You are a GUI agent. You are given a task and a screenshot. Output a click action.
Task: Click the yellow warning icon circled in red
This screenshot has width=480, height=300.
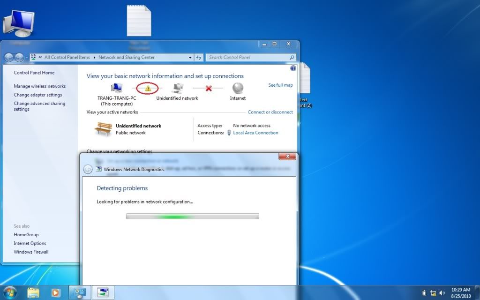point(148,89)
